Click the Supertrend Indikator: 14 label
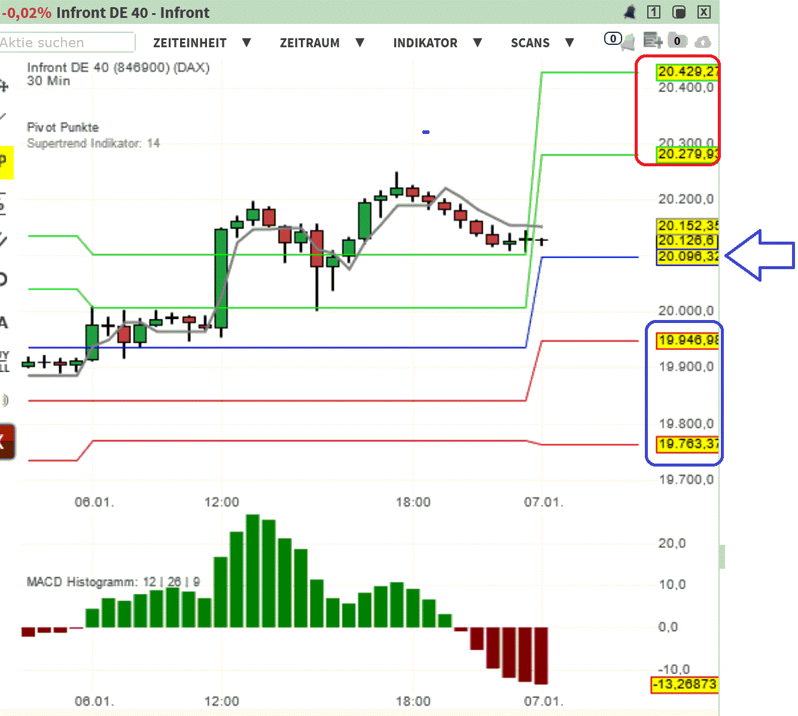The width and height of the screenshot is (798, 716). tap(93, 143)
